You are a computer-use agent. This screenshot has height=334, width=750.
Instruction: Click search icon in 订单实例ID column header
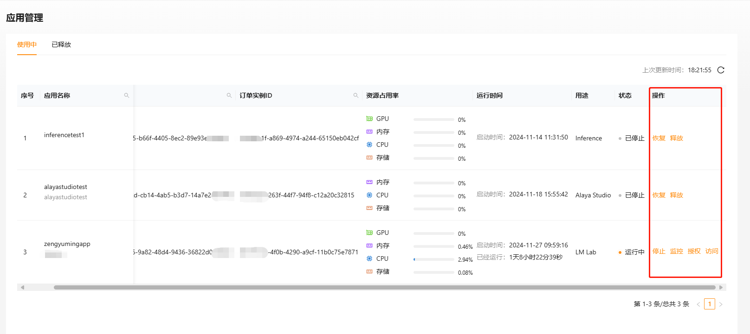pos(356,95)
